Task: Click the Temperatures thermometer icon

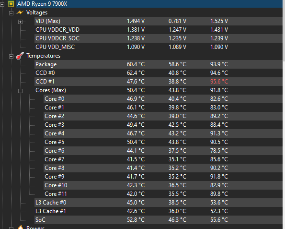Action: click(x=20, y=56)
